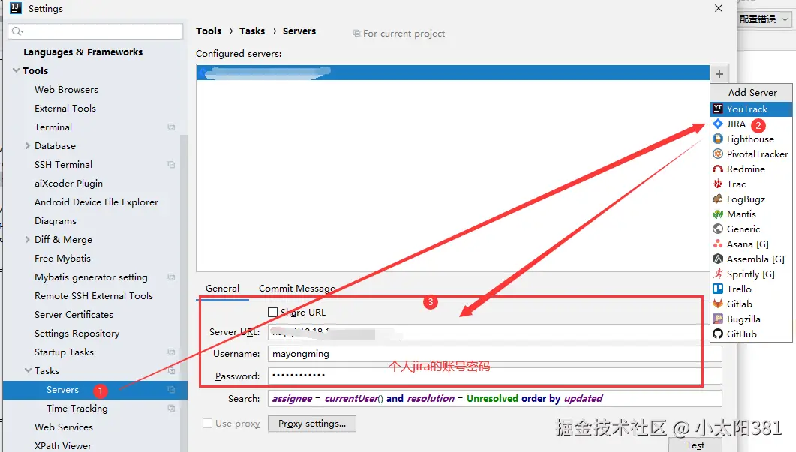Go to Tools in the breadcrumb
The width and height of the screenshot is (796, 452).
[209, 31]
